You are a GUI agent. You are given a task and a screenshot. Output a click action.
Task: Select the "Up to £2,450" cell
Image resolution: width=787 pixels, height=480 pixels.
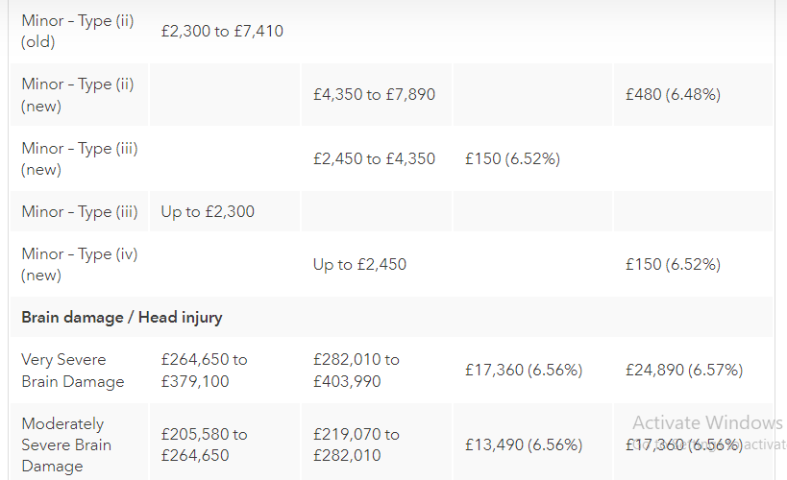pyautogui.click(x=359, y=264)
